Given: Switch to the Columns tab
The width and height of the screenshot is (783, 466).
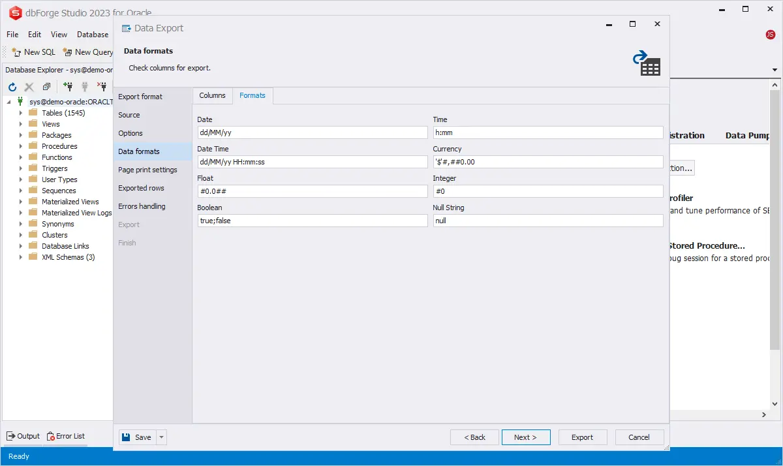Looking at the screenshot, I should 212,95.
